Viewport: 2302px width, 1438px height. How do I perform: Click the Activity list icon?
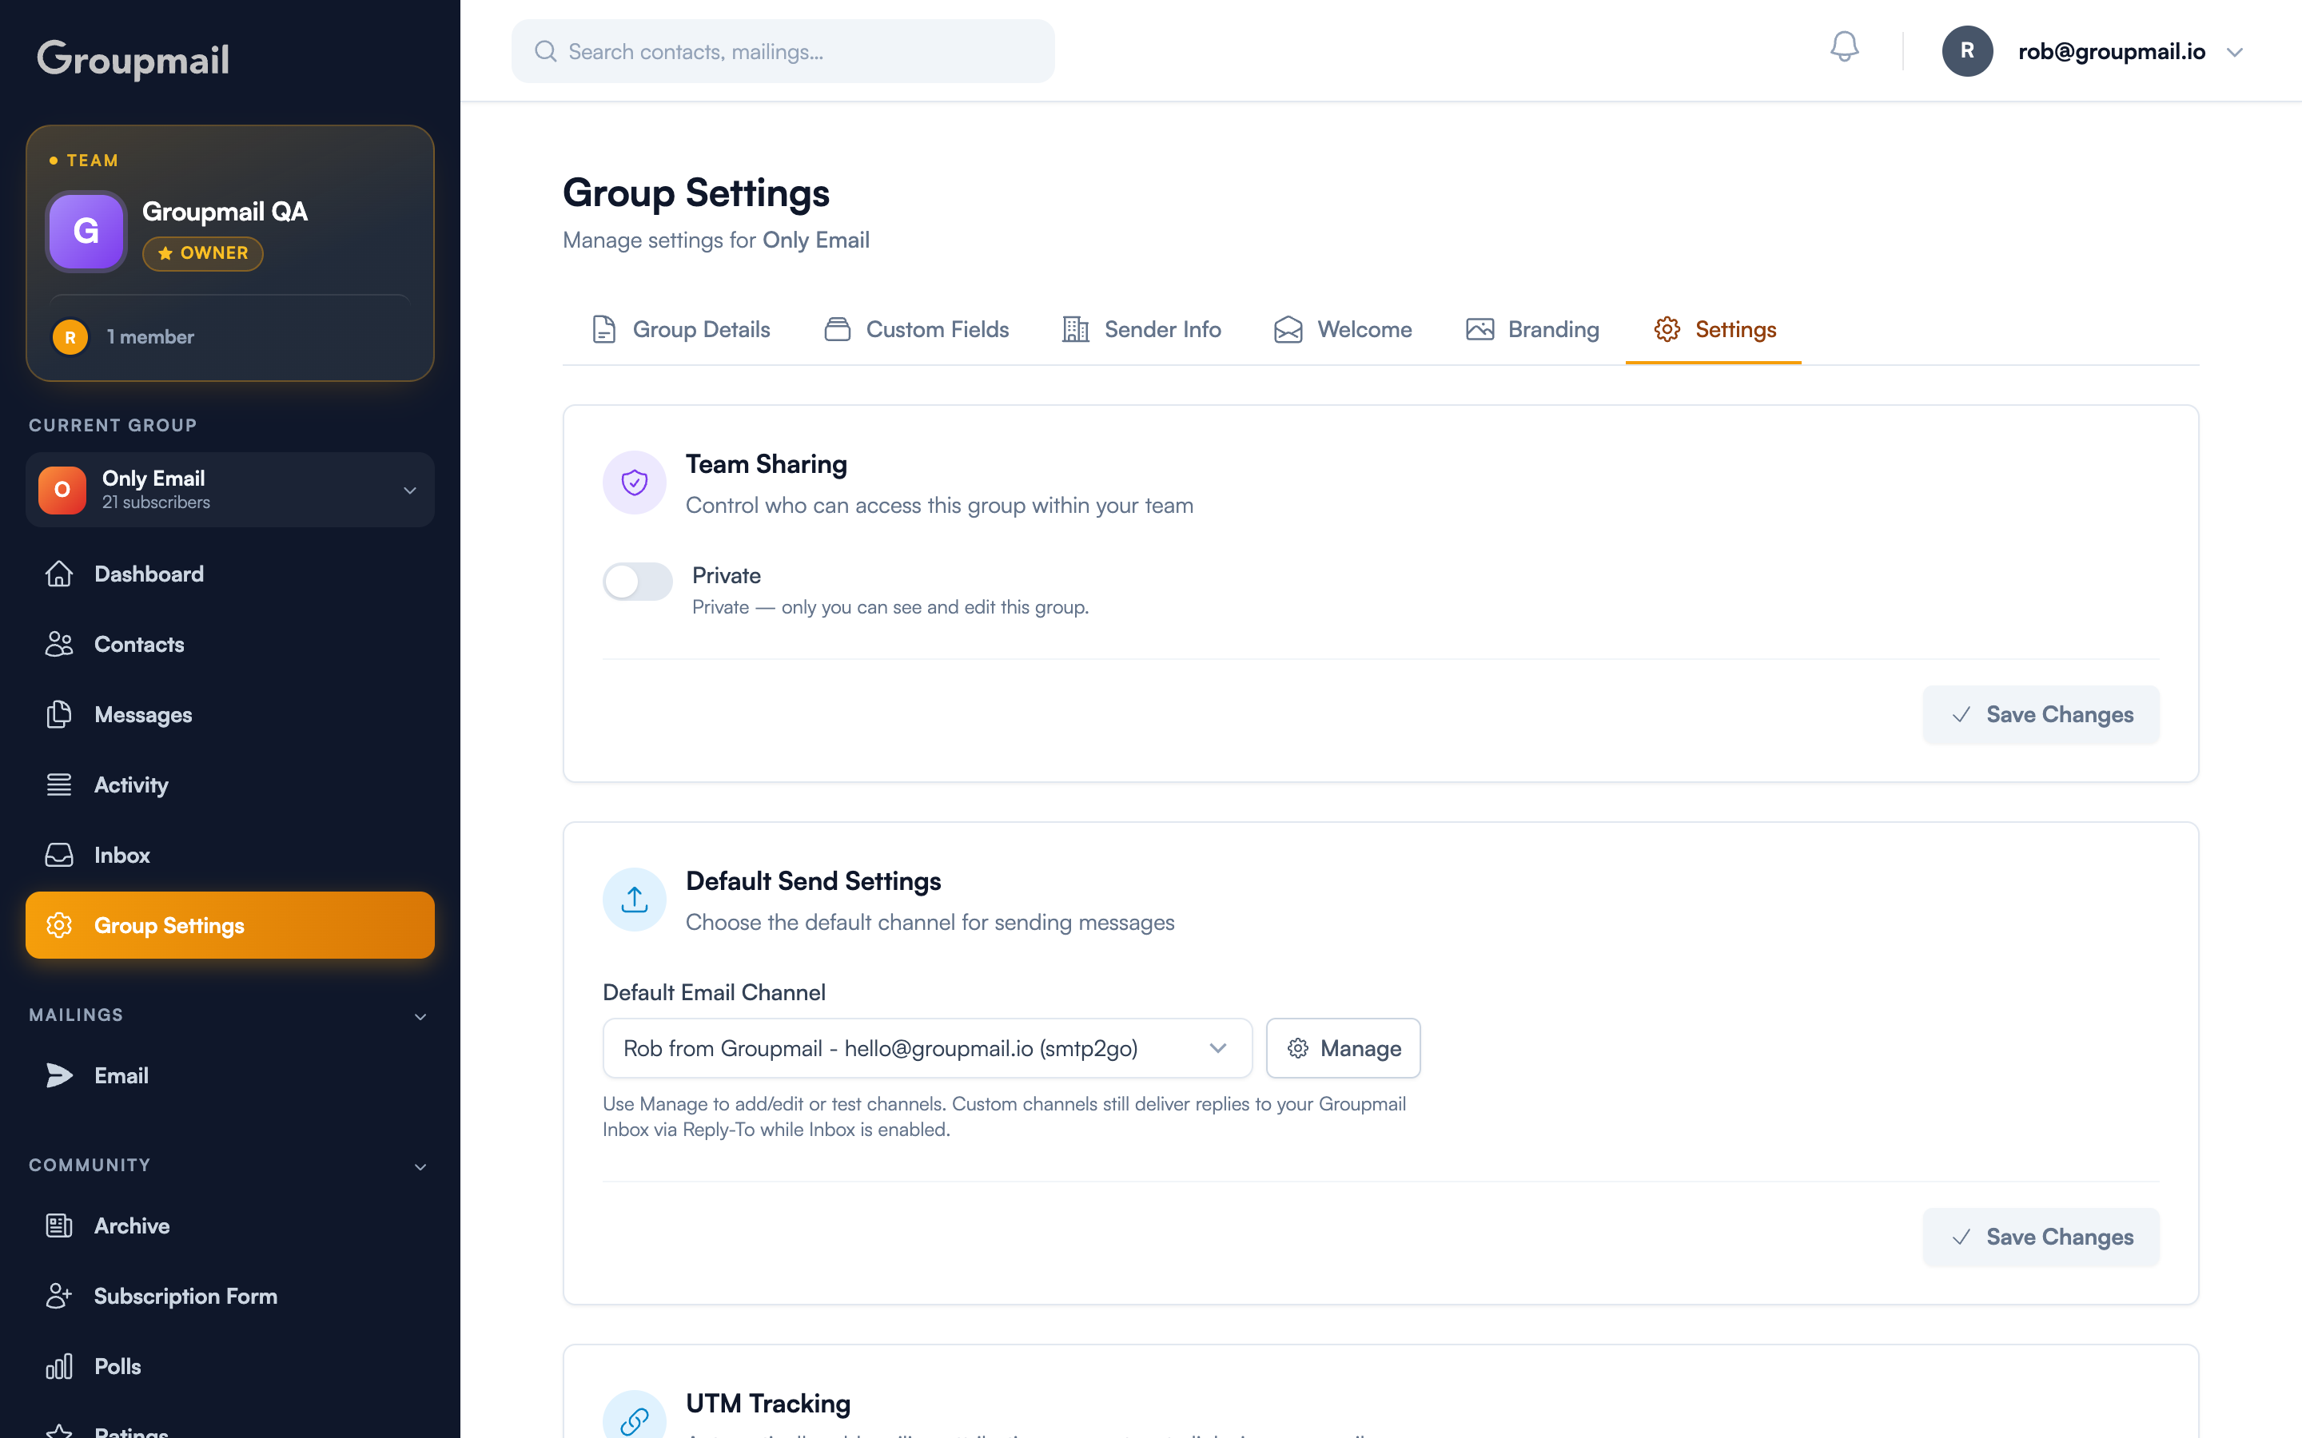(59, 785)
